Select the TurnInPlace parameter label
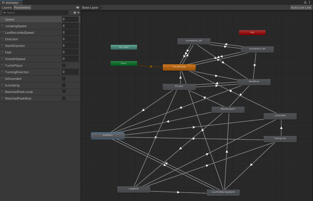 pos(14,66)
